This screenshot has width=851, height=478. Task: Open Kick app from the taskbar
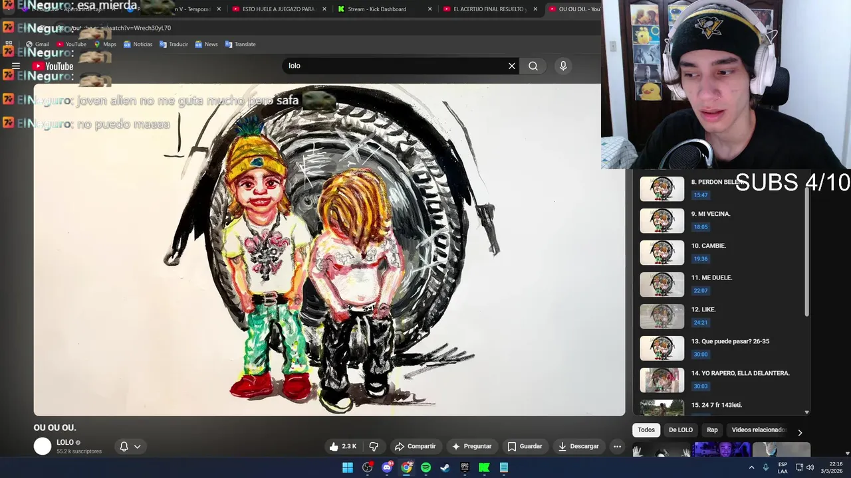point(484,467)
